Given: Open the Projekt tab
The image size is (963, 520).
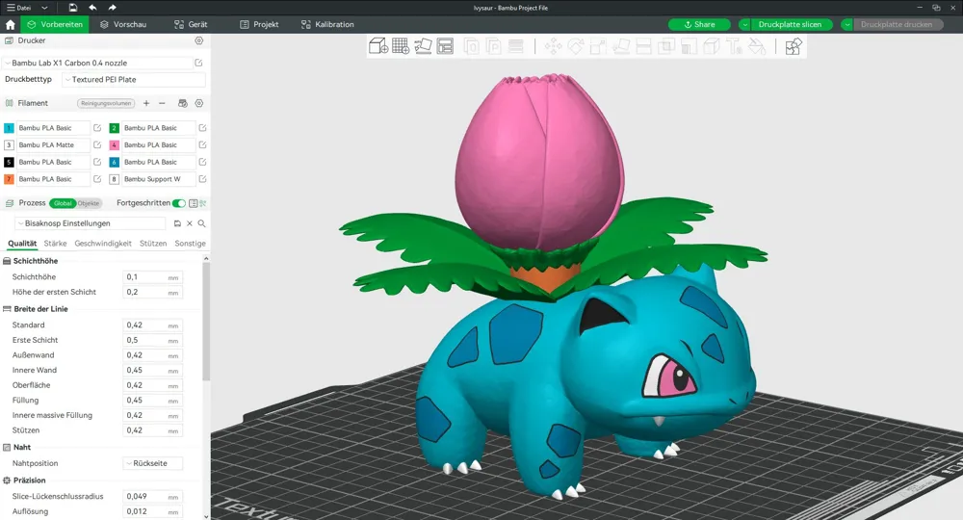Looking at the screenshot, I should (x=259, y=25).
